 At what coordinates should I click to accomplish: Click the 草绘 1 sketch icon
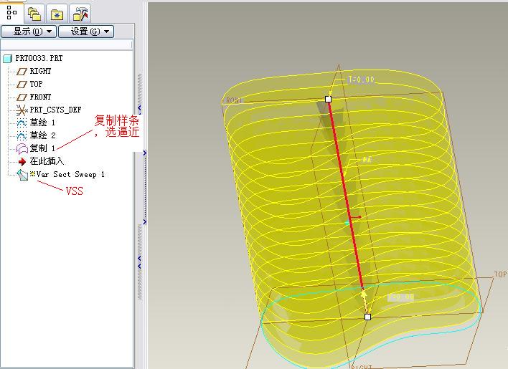click(x=22, y=123)
